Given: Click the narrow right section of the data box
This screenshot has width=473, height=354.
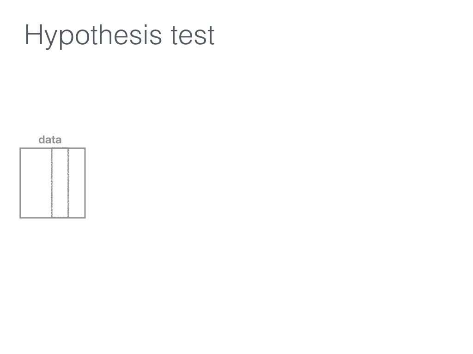Looking at the screenshot, I should [77, 183].
